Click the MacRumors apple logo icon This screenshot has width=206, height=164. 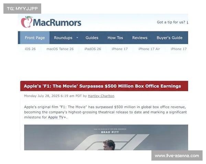coord(27,22)
